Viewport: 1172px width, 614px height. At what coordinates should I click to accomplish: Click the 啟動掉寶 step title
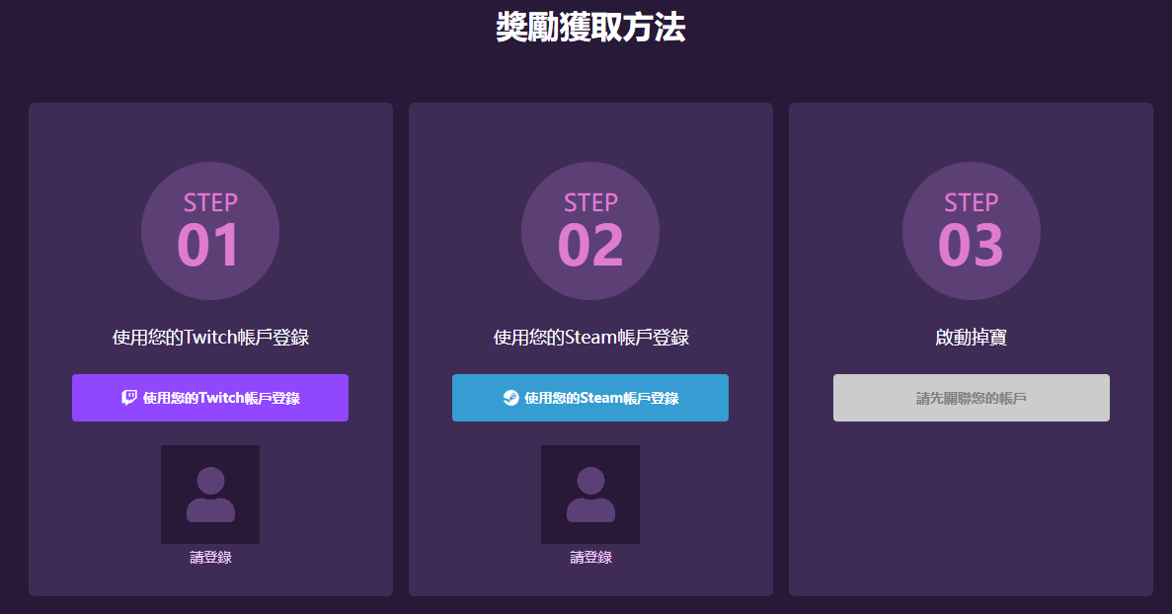[971, 338]
